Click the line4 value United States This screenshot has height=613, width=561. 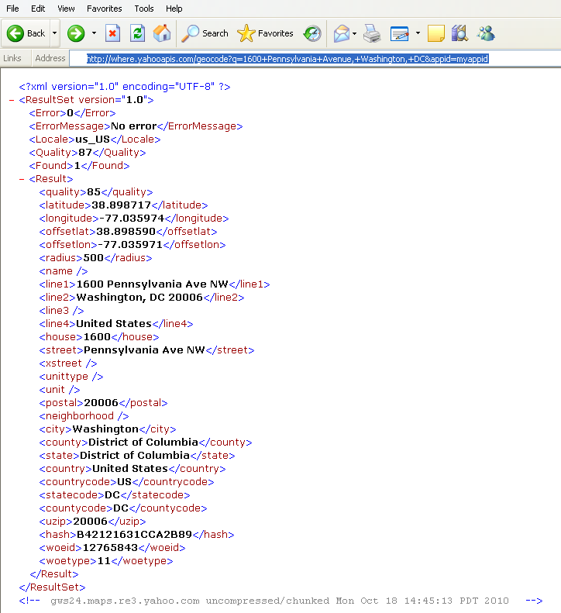[114, 324]
